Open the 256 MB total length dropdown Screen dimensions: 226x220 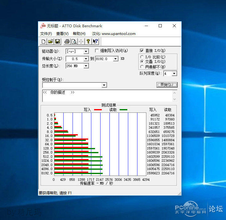click(x=86, y=66)
